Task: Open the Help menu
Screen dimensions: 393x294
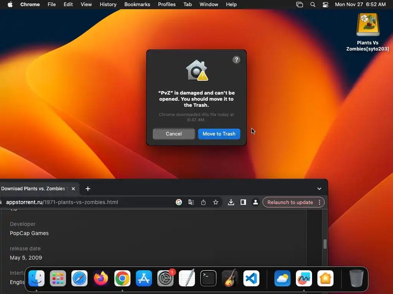Action: 231,5
